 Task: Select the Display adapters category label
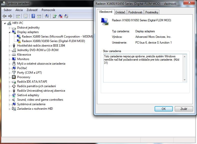tap(28, 32)
